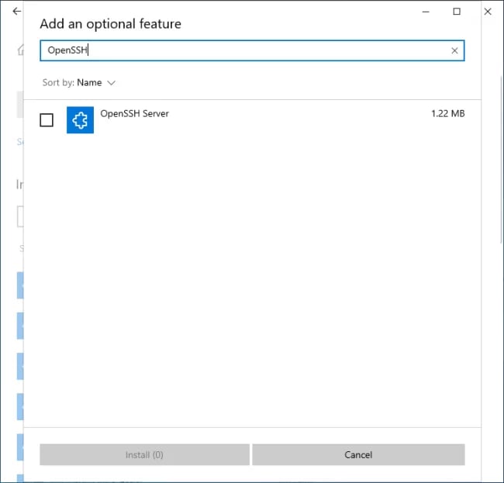The width and height of the screenshot is (504, 483).
Task: Maximize the Settings window
Action: (457, 12)
